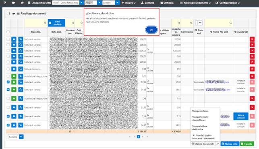The height and width of the screenshot is (149, 259).
Task: Choose Stampa fattura elettronica option
Action: coord(200,128)
